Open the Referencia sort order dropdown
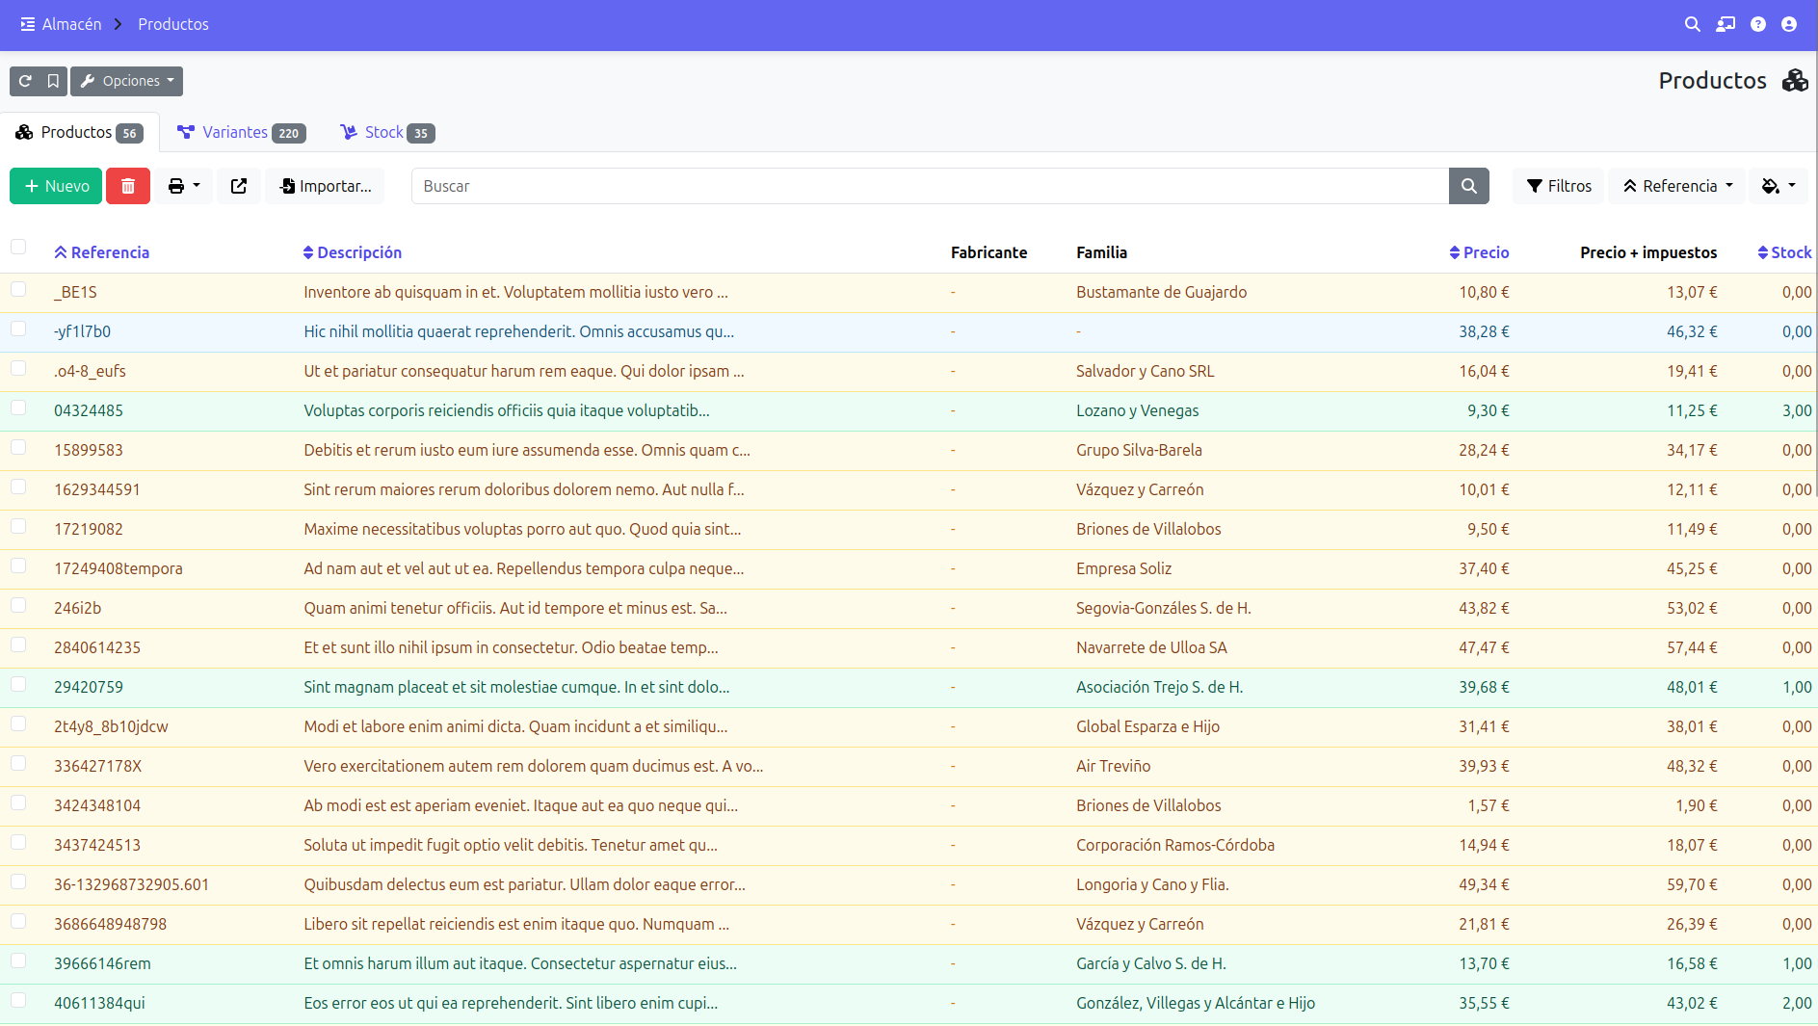Image resolution: width=1818 pixels, height=1026 pixels. point(1677,186)
